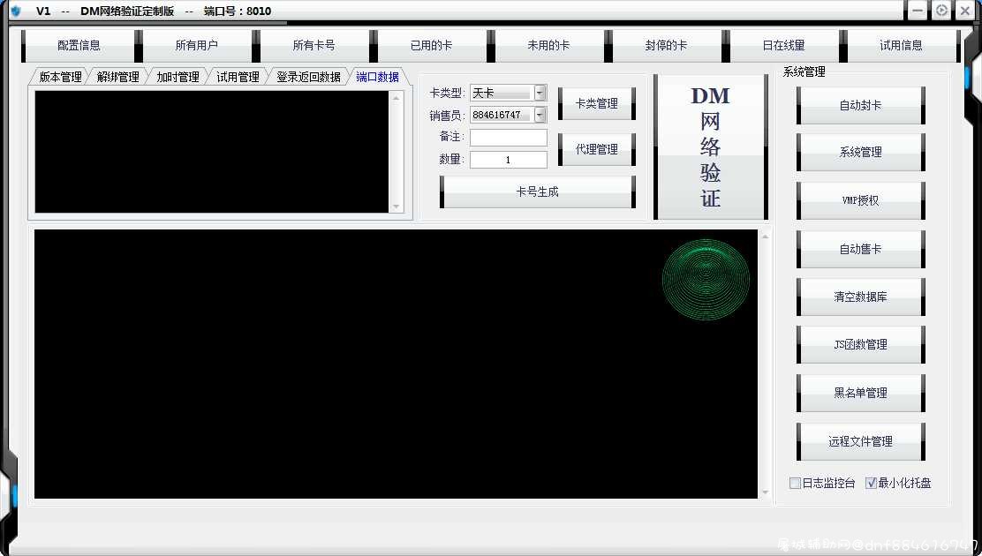Click the 自动售卡 button

tap(860, 249)
